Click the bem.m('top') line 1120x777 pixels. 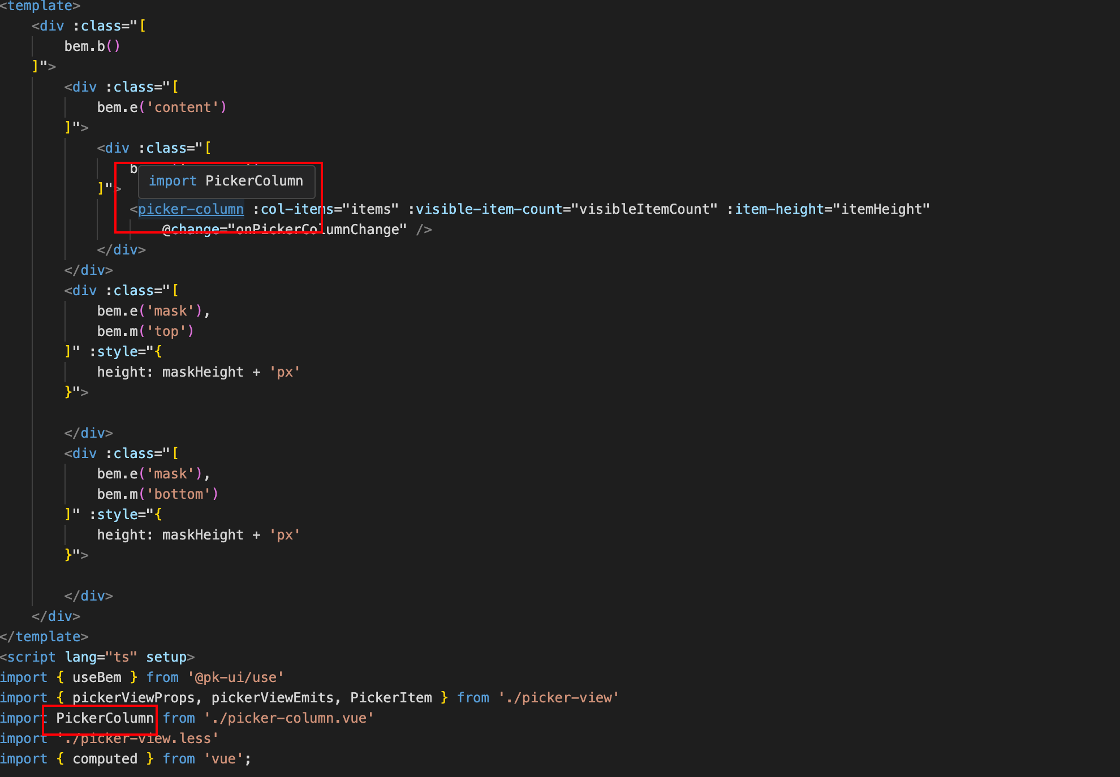145,331
